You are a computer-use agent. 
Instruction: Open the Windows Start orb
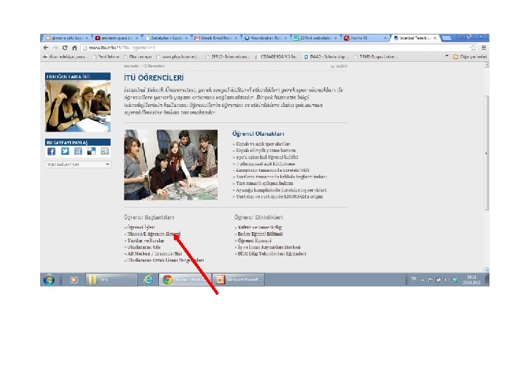pyautogui.click(x=49, y=279)
